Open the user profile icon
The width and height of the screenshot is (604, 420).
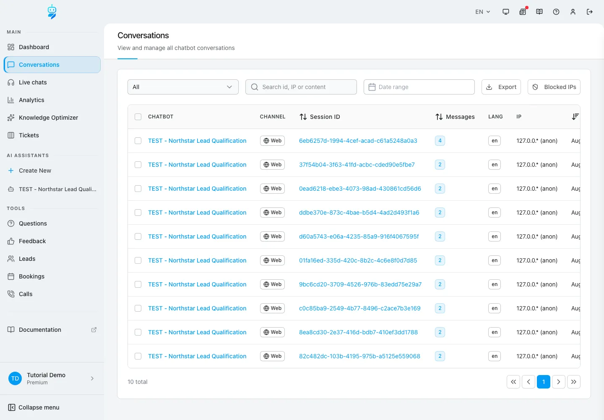[x=573, y=12]
